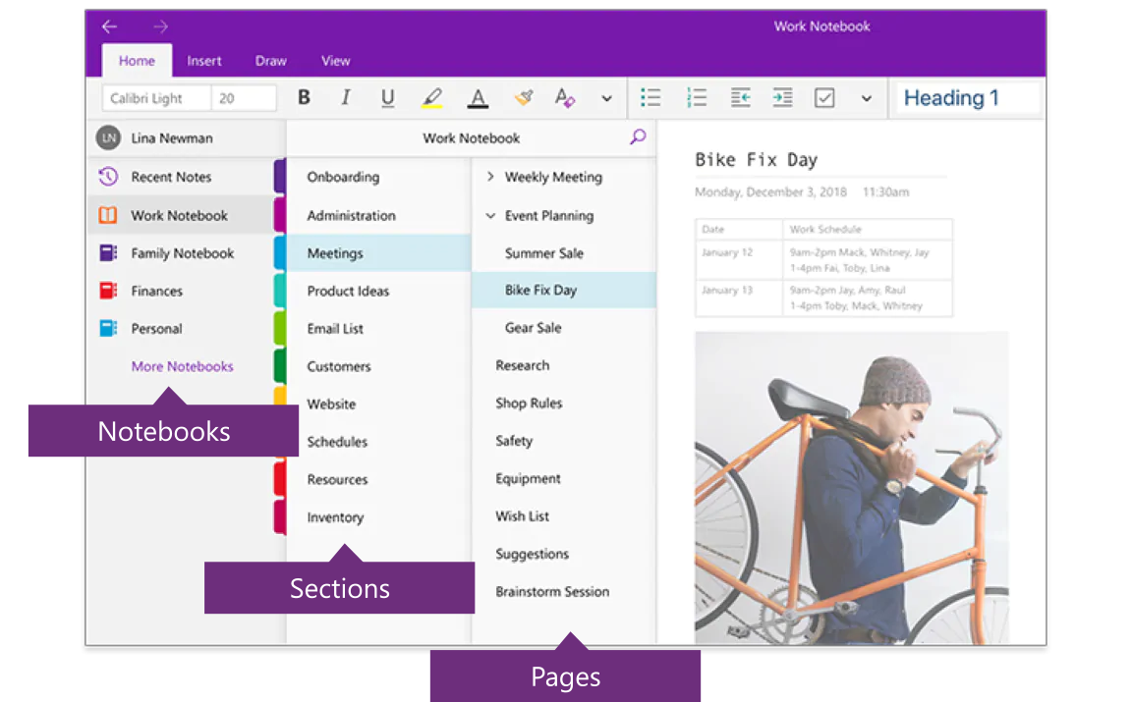Click the forward arrow in title bar
Screen dimensions: 1131x702
click(x=160, y=27)
